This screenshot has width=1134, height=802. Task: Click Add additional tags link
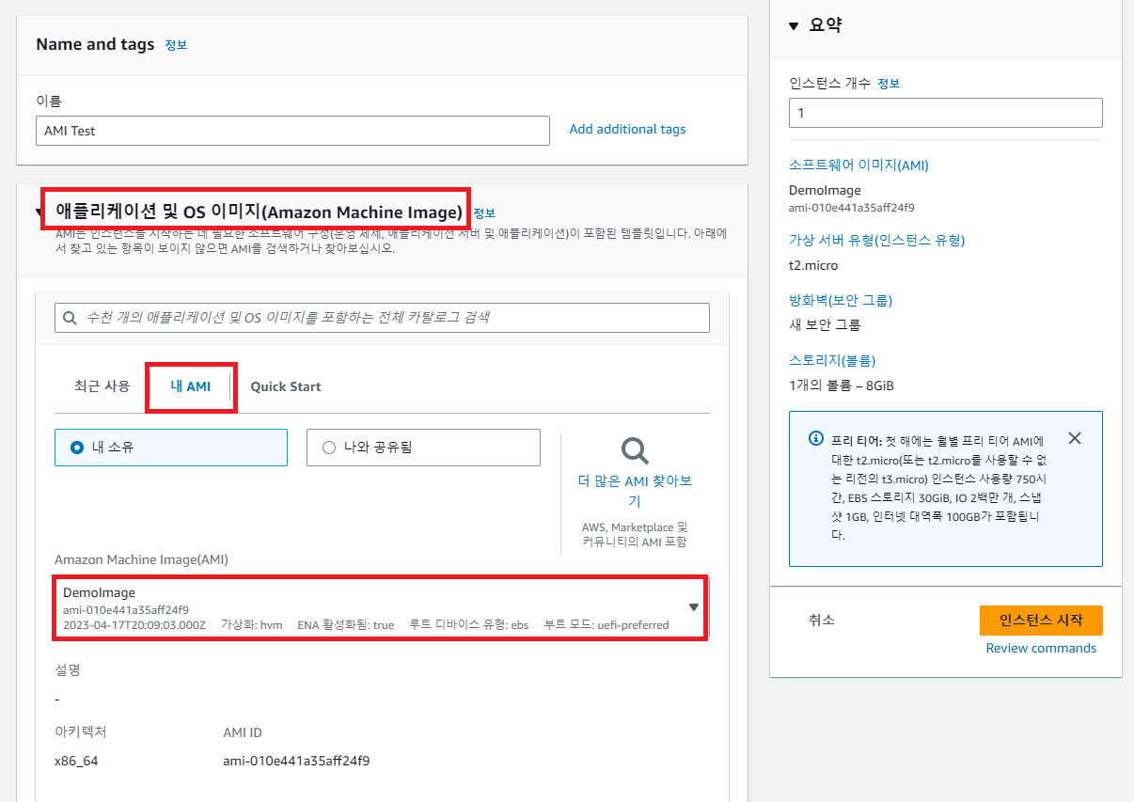(627, 130)
